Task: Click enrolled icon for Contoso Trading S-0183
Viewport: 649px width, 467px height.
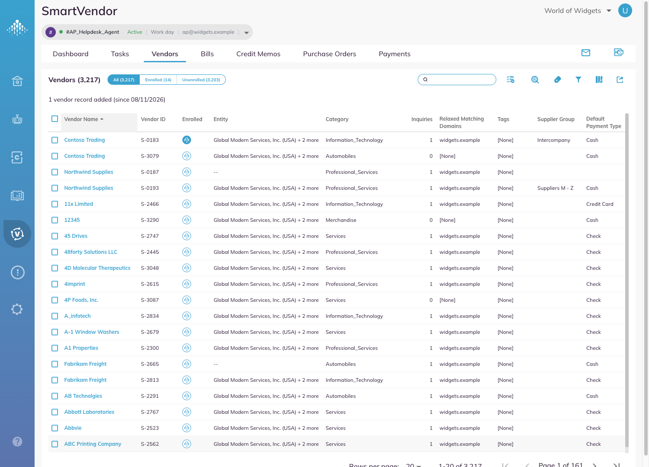Action: coord(186,140)
